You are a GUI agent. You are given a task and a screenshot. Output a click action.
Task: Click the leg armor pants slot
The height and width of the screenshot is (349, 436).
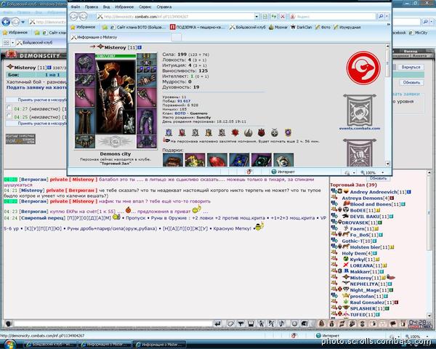(147, 121)
